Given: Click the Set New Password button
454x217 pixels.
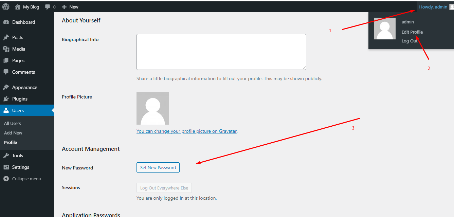Looking at the screenshot, I should tap(158, 167).
